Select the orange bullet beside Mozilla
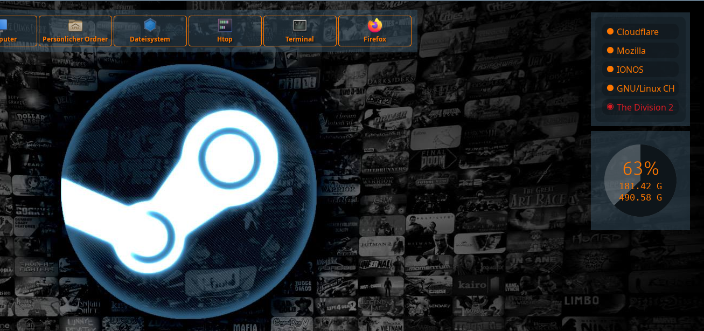Image resolution: width=704 pixels, height=331 pixels. point(610,50)
